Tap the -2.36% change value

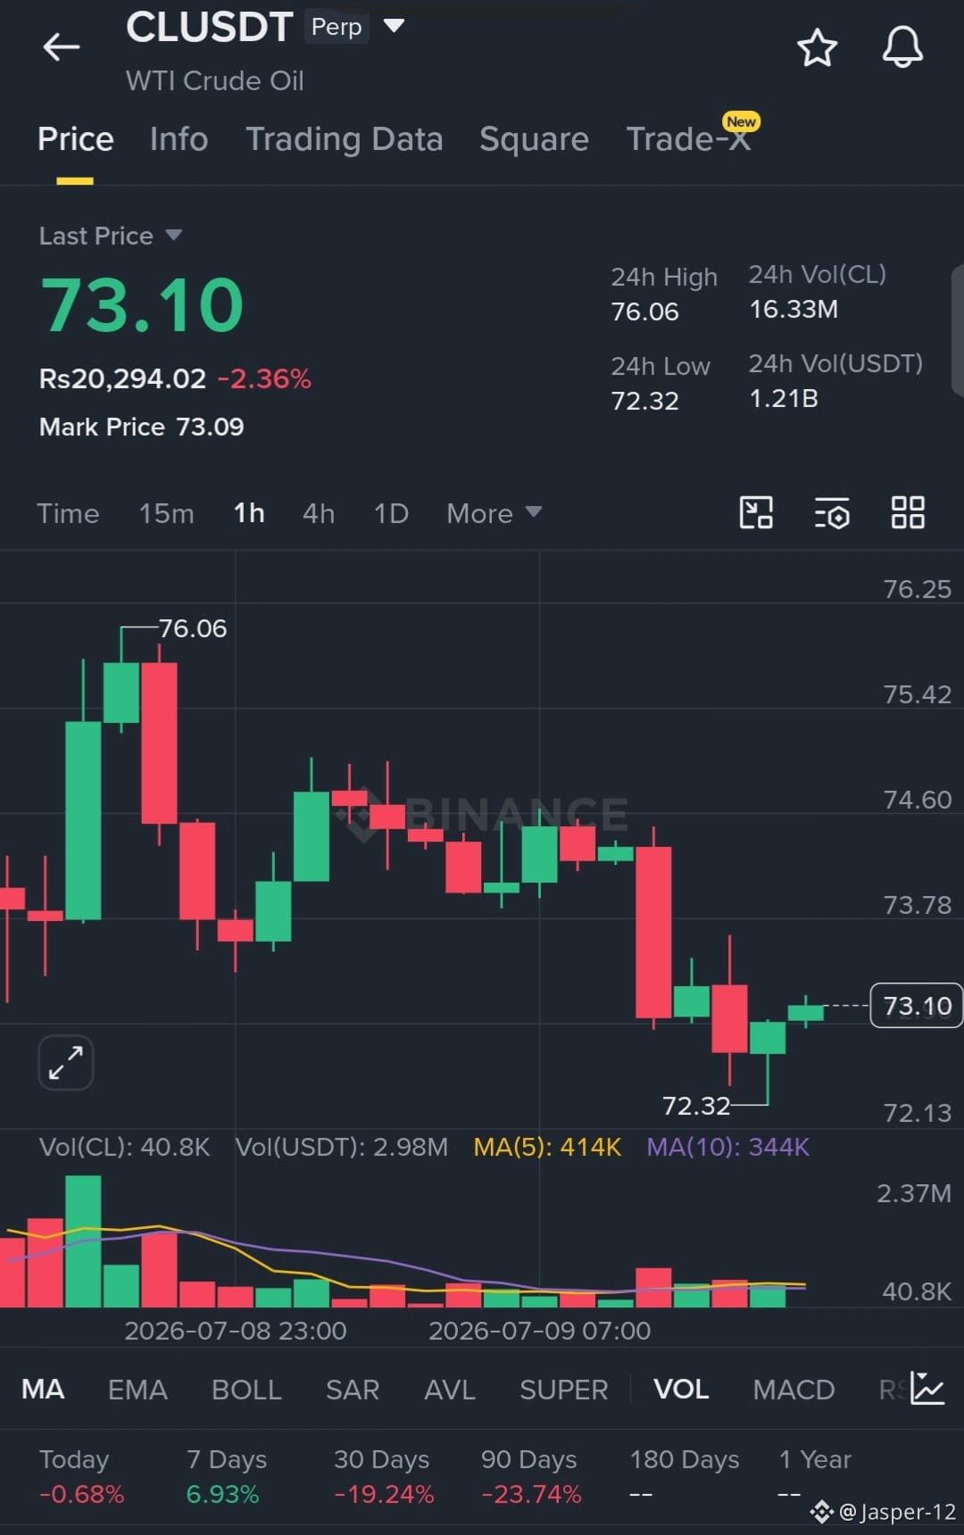click(264, 378)
